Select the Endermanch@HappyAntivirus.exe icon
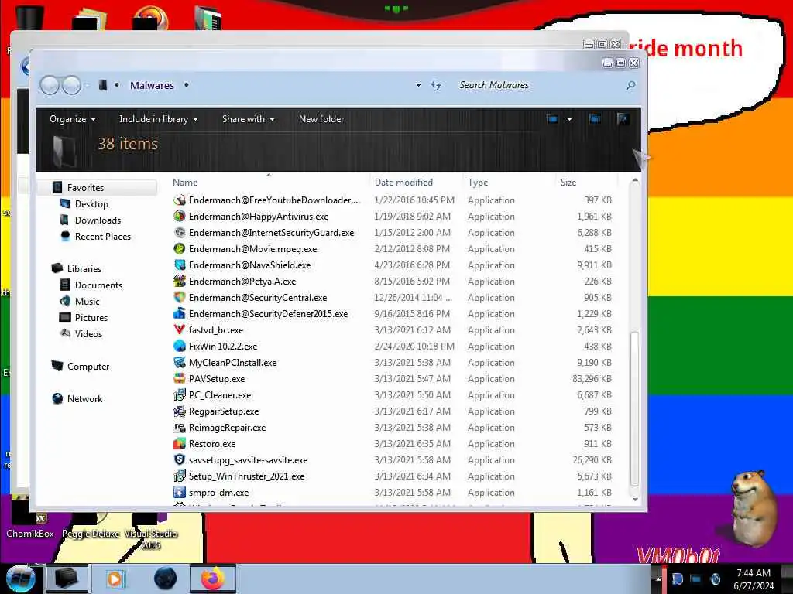 tap(180, 217)
